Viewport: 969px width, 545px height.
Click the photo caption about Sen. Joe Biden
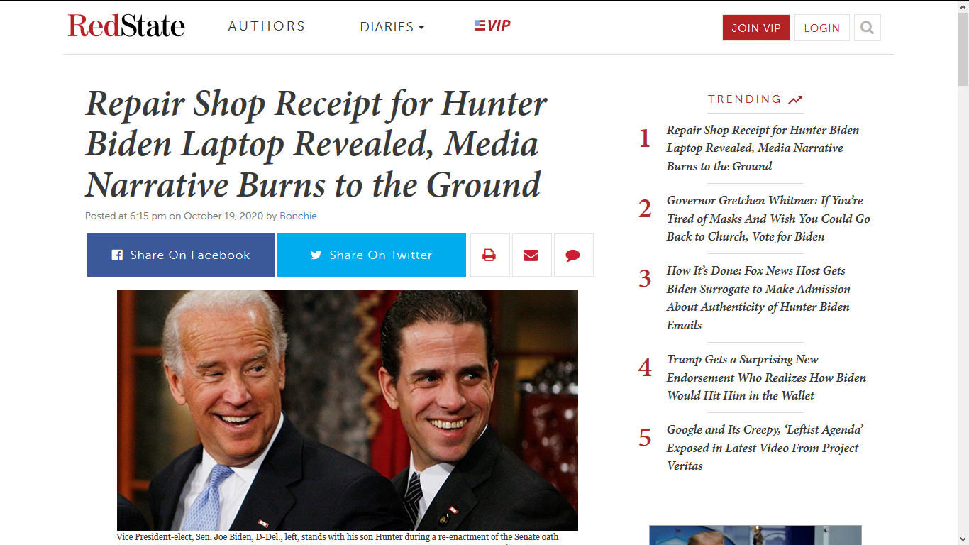pos(338,537)
